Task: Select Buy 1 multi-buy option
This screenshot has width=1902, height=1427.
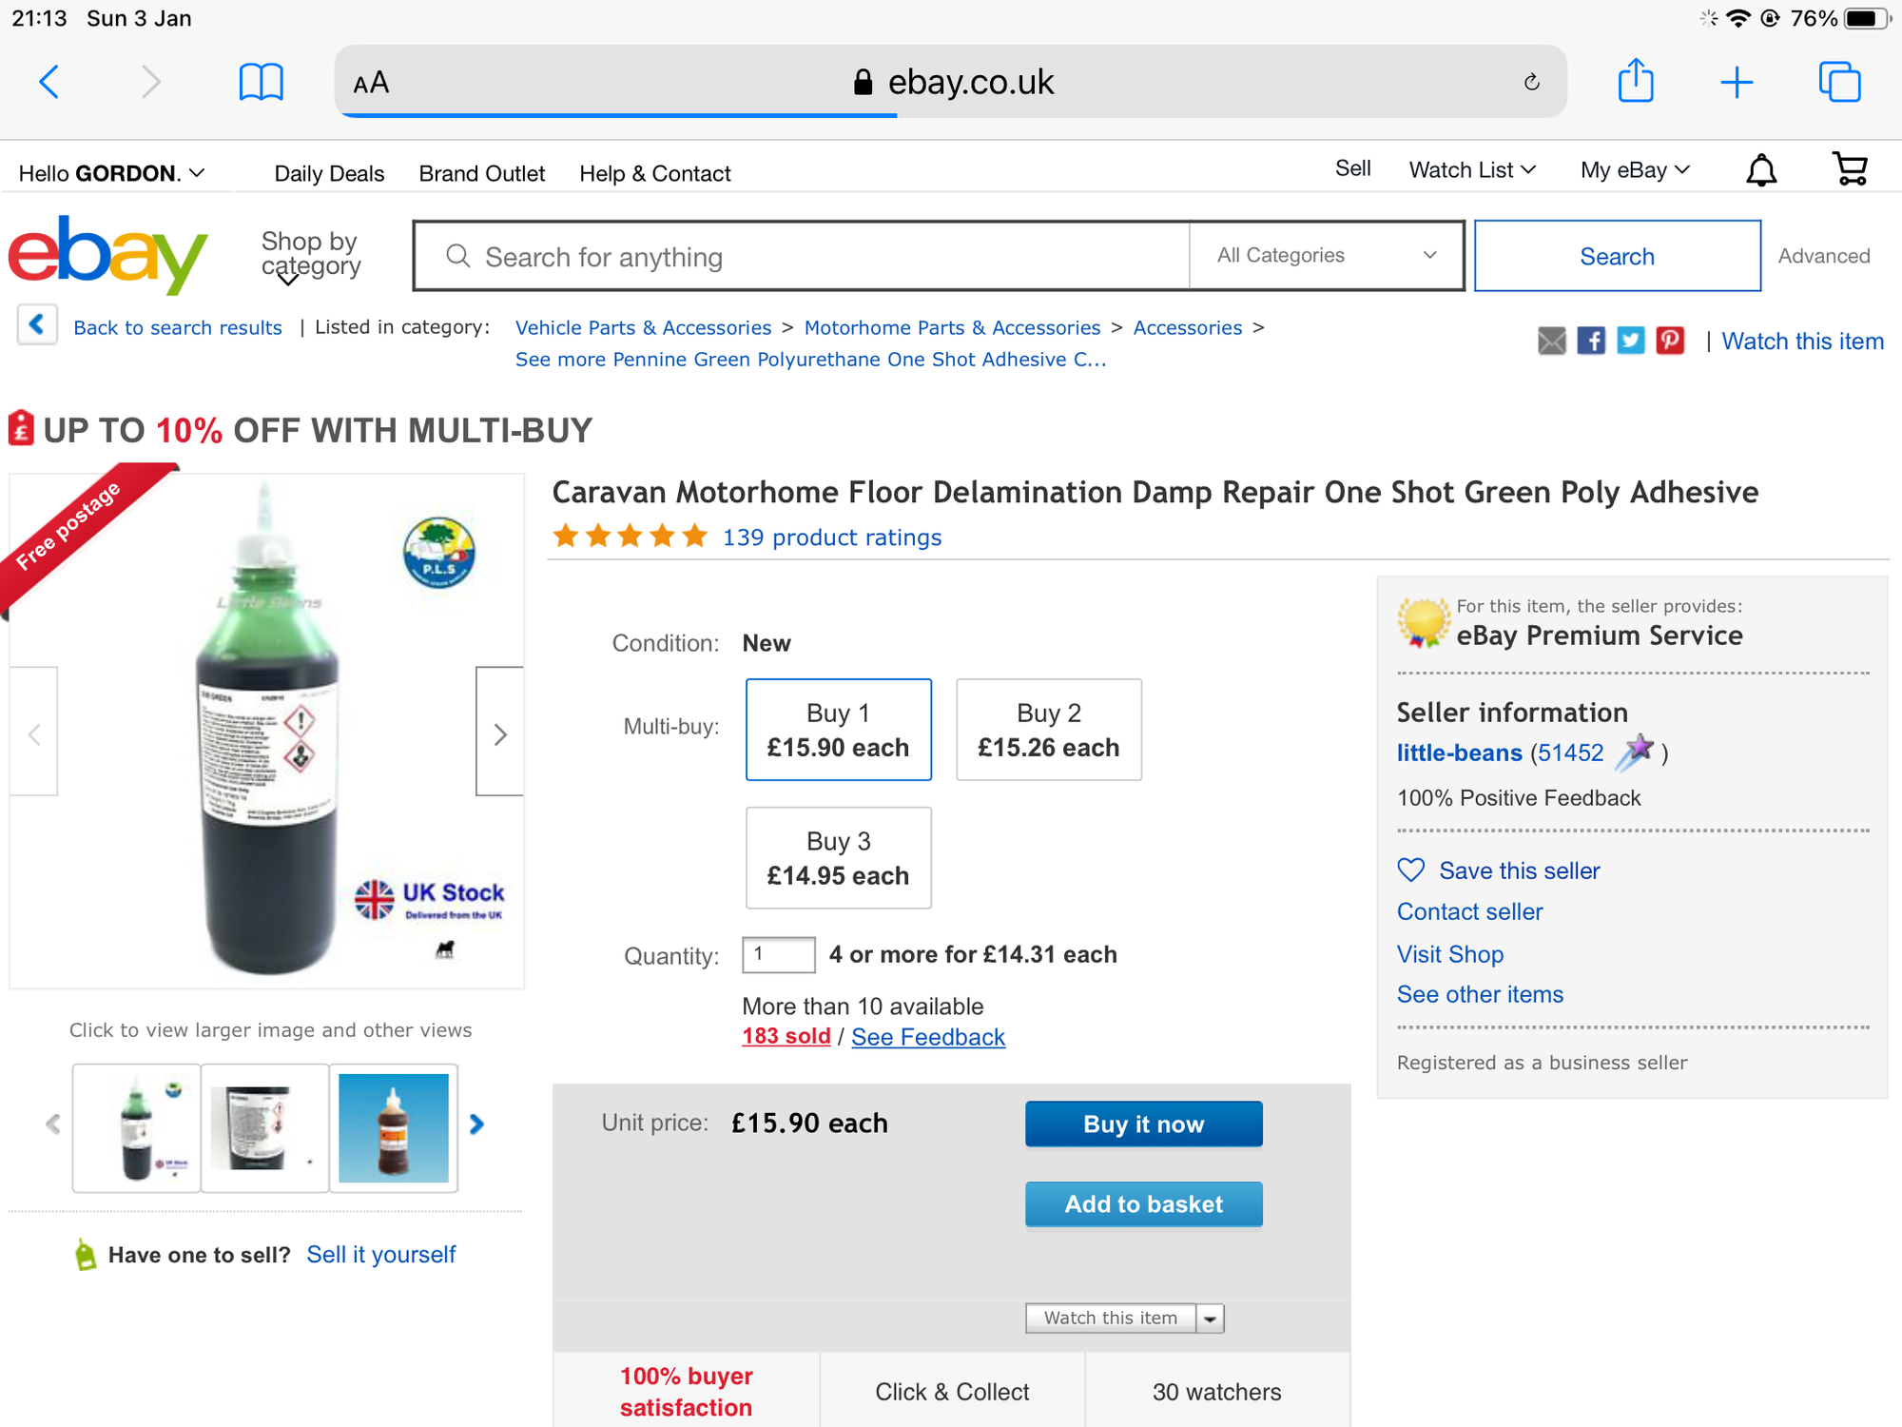Action: coord(838,730)
